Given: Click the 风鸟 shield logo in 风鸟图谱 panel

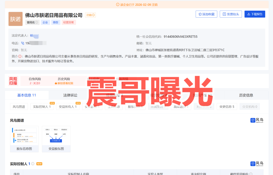Looking at the screenshot, I should (x=253, y=120).
